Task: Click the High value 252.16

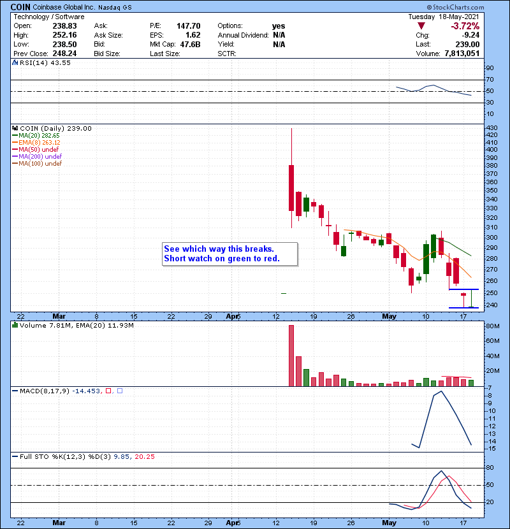Action: pyautogui.click(x=64, y=35)
